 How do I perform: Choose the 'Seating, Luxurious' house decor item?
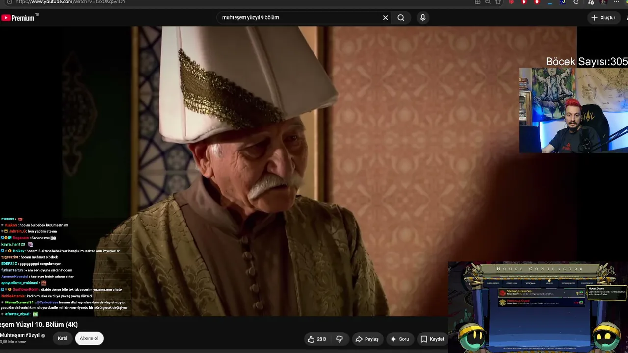[x=542, y=293]
